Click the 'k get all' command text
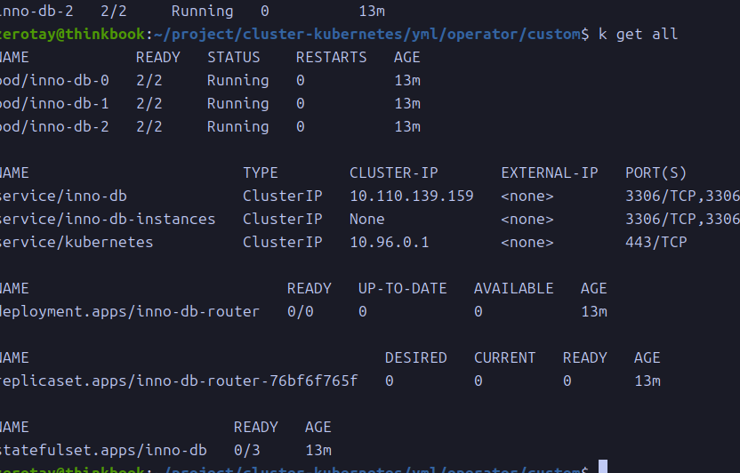Viewport: 740px width, 473px height. (638, 34)
